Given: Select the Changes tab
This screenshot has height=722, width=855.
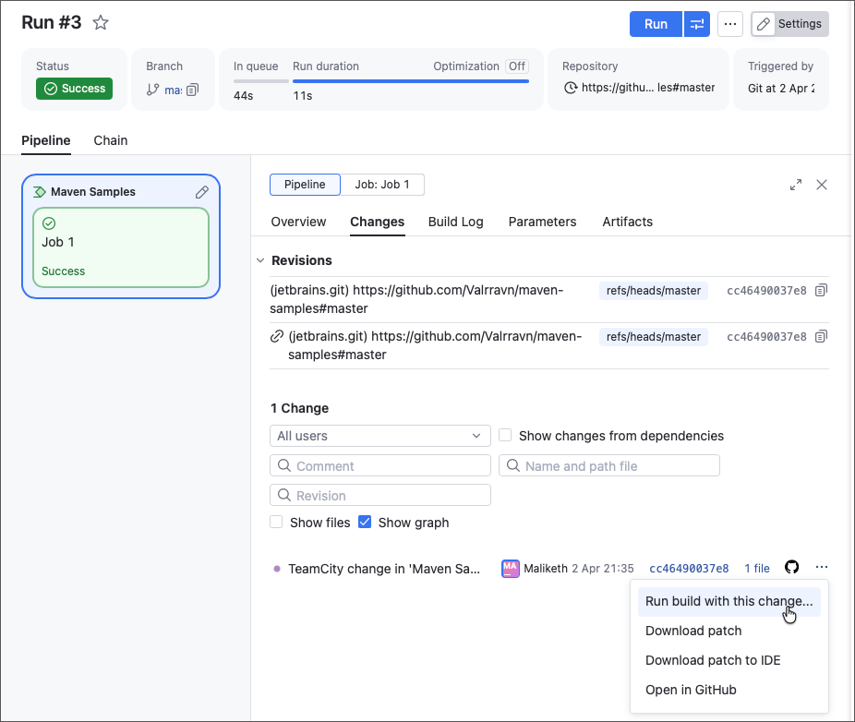Looking at the screenshot, I should click(x=378, y=222).
